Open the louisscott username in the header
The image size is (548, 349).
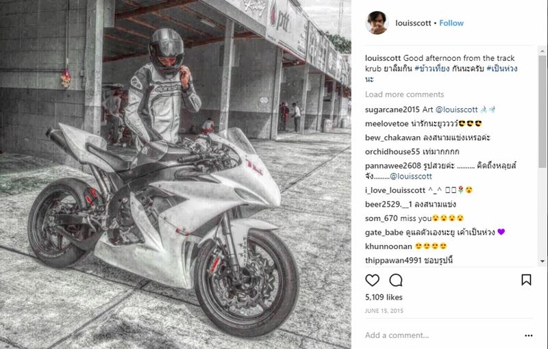413,23
